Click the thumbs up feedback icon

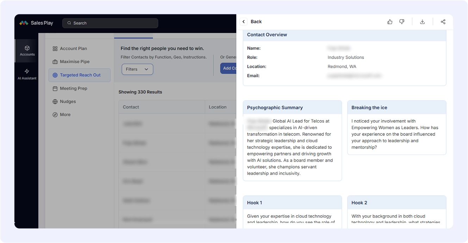pyautogui.click(x=390, y=22)
